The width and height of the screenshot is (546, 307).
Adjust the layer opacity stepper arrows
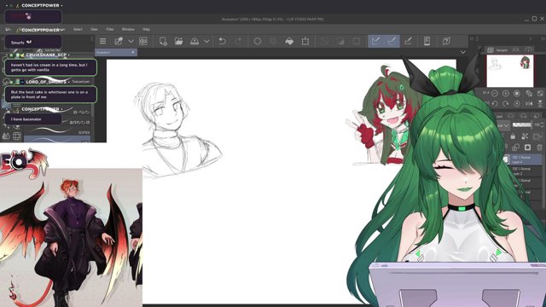543,125
